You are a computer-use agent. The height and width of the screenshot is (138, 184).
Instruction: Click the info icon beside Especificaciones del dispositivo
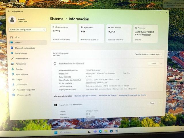point(55,64)
